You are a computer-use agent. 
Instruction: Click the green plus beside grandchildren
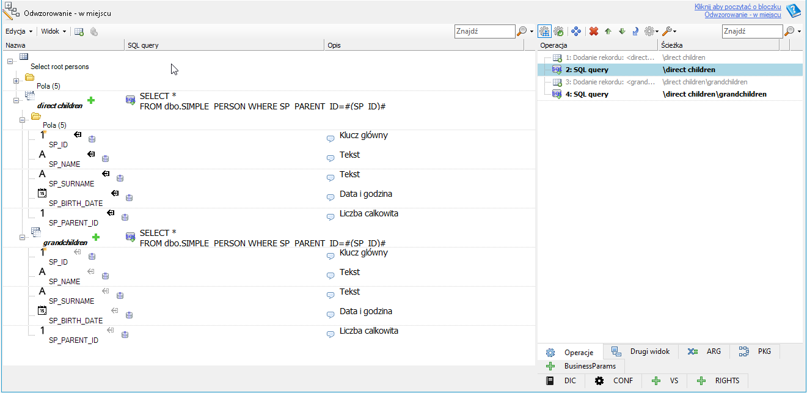pyautogui.click(x=96, y=237)
